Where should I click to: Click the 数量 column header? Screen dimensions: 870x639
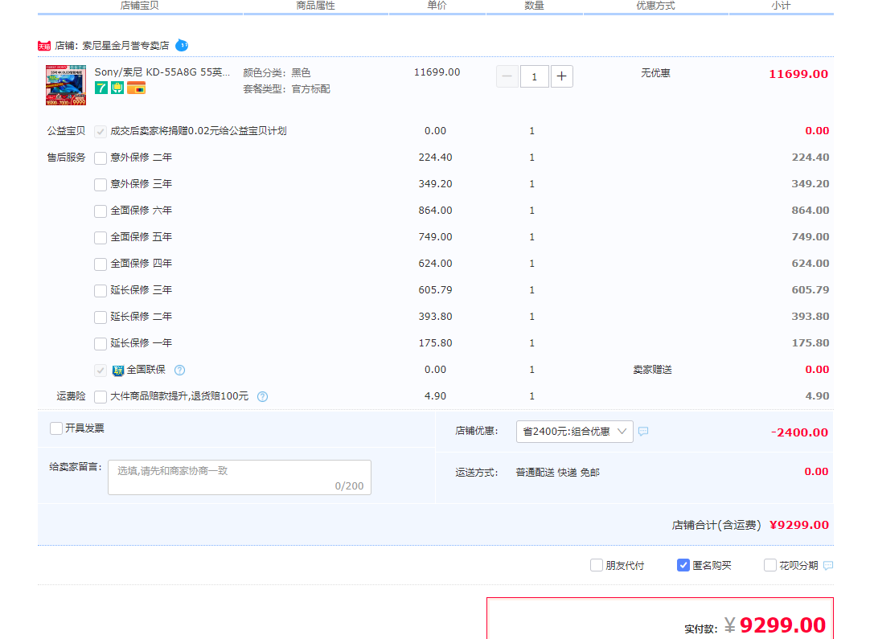tap(535, 6)
